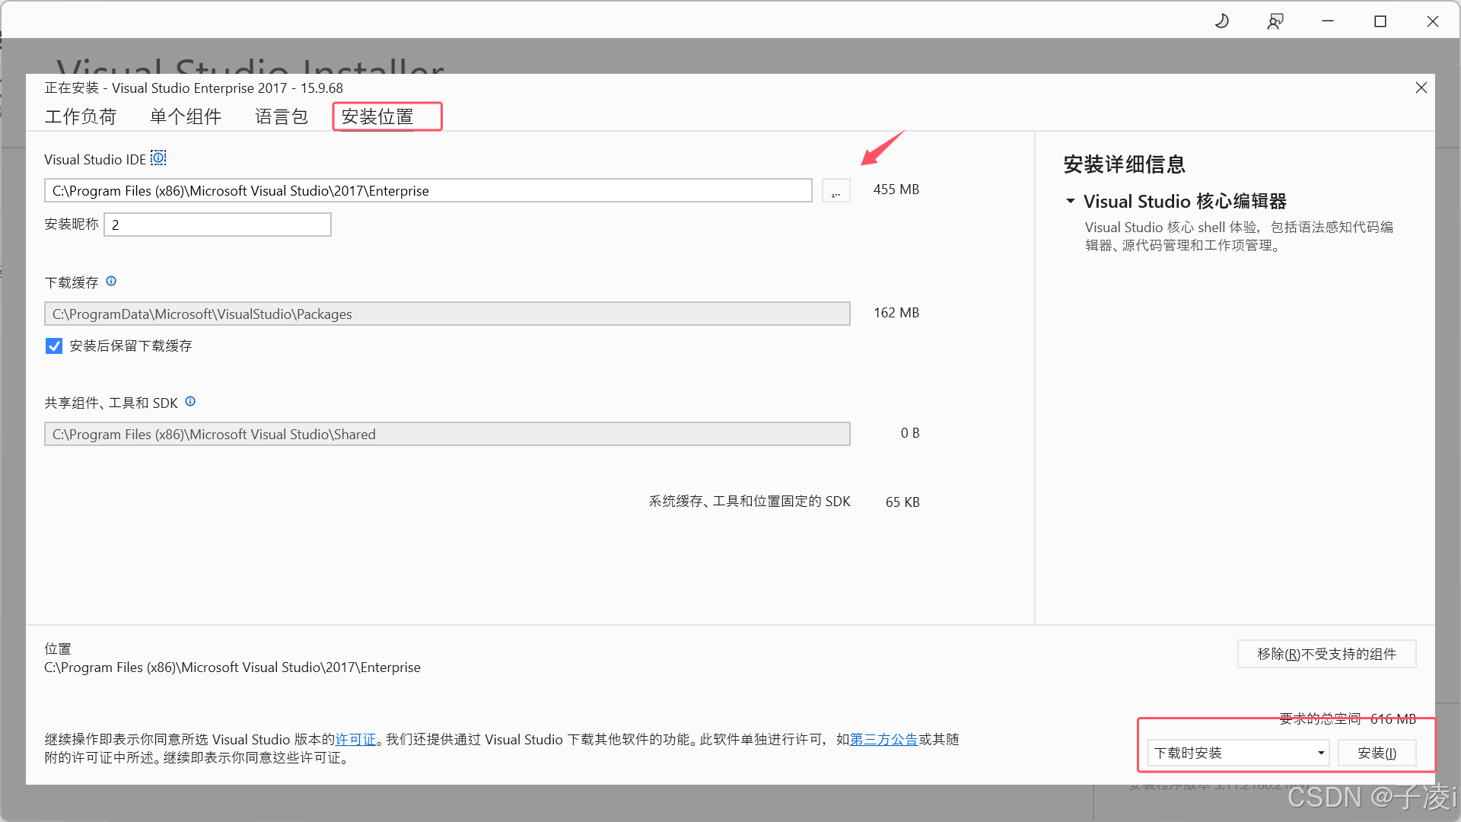1461x822 pixels.
Task: Uncheck 安装后保留下载缓存 checkbox
Action: coord(54,346)
